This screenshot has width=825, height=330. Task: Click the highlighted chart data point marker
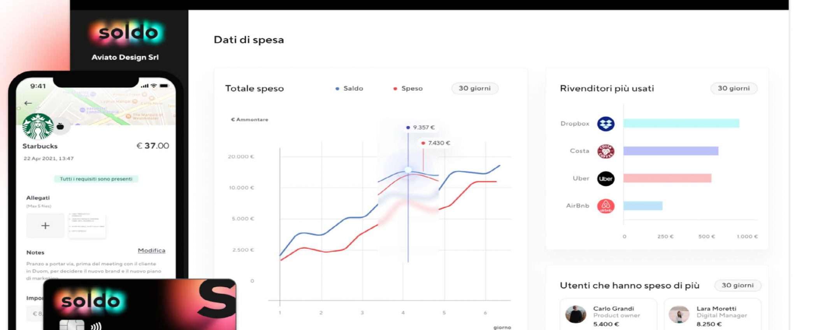tap(408, 170)
